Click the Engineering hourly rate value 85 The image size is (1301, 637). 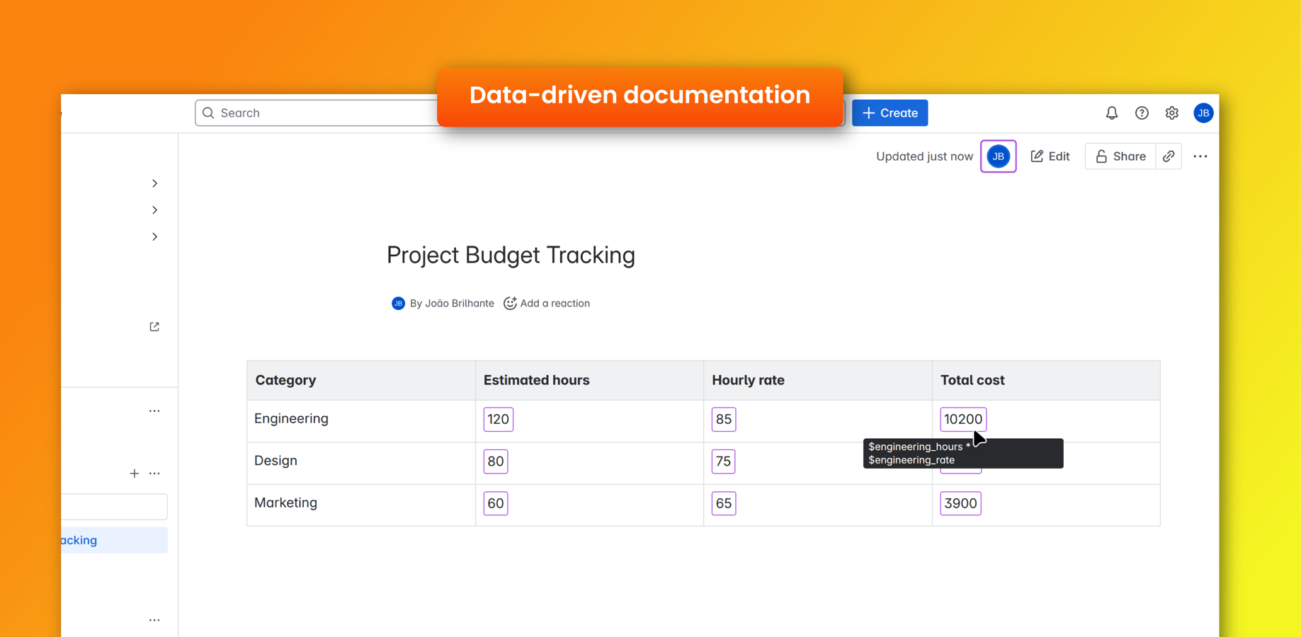click(x=724, y=419)
